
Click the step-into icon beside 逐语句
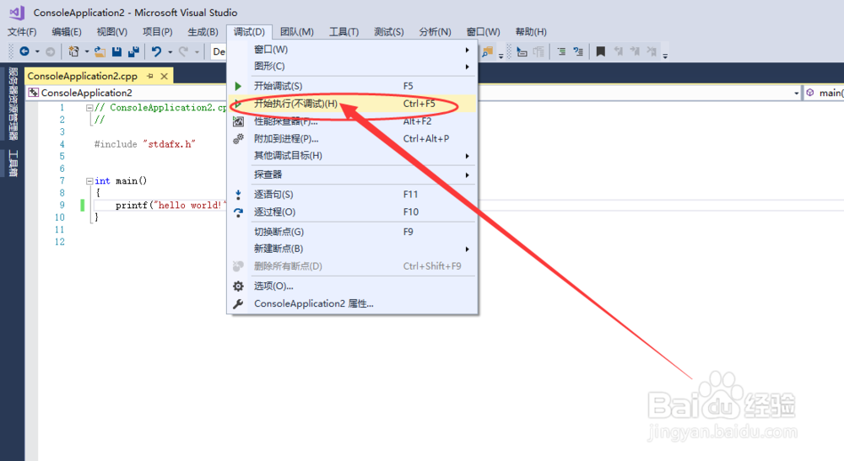(x=238, y=195)
